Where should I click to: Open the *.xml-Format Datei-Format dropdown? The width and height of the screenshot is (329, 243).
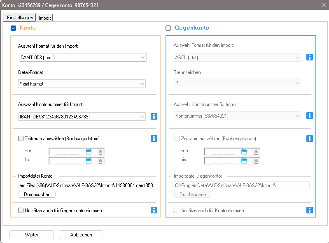tap(82, 84)
